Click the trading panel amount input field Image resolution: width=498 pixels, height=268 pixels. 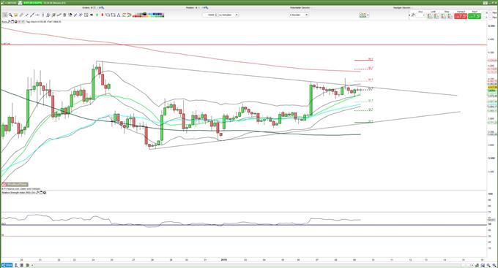(419, 15)
